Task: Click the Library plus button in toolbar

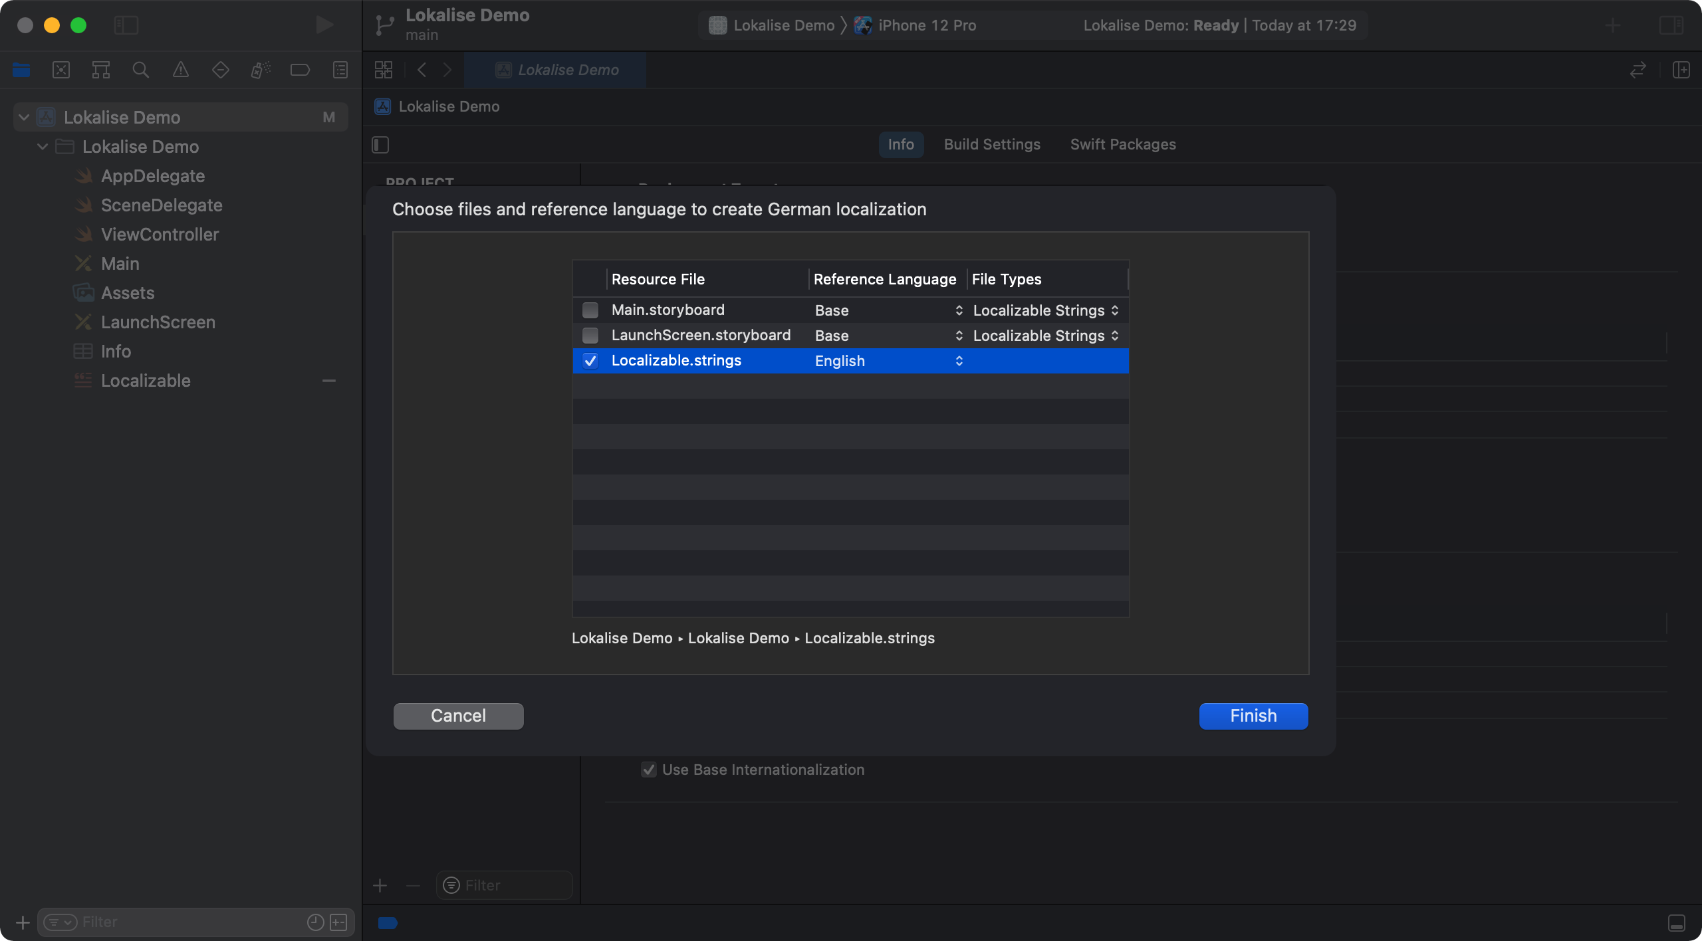Action: (x=1612, y=25)
